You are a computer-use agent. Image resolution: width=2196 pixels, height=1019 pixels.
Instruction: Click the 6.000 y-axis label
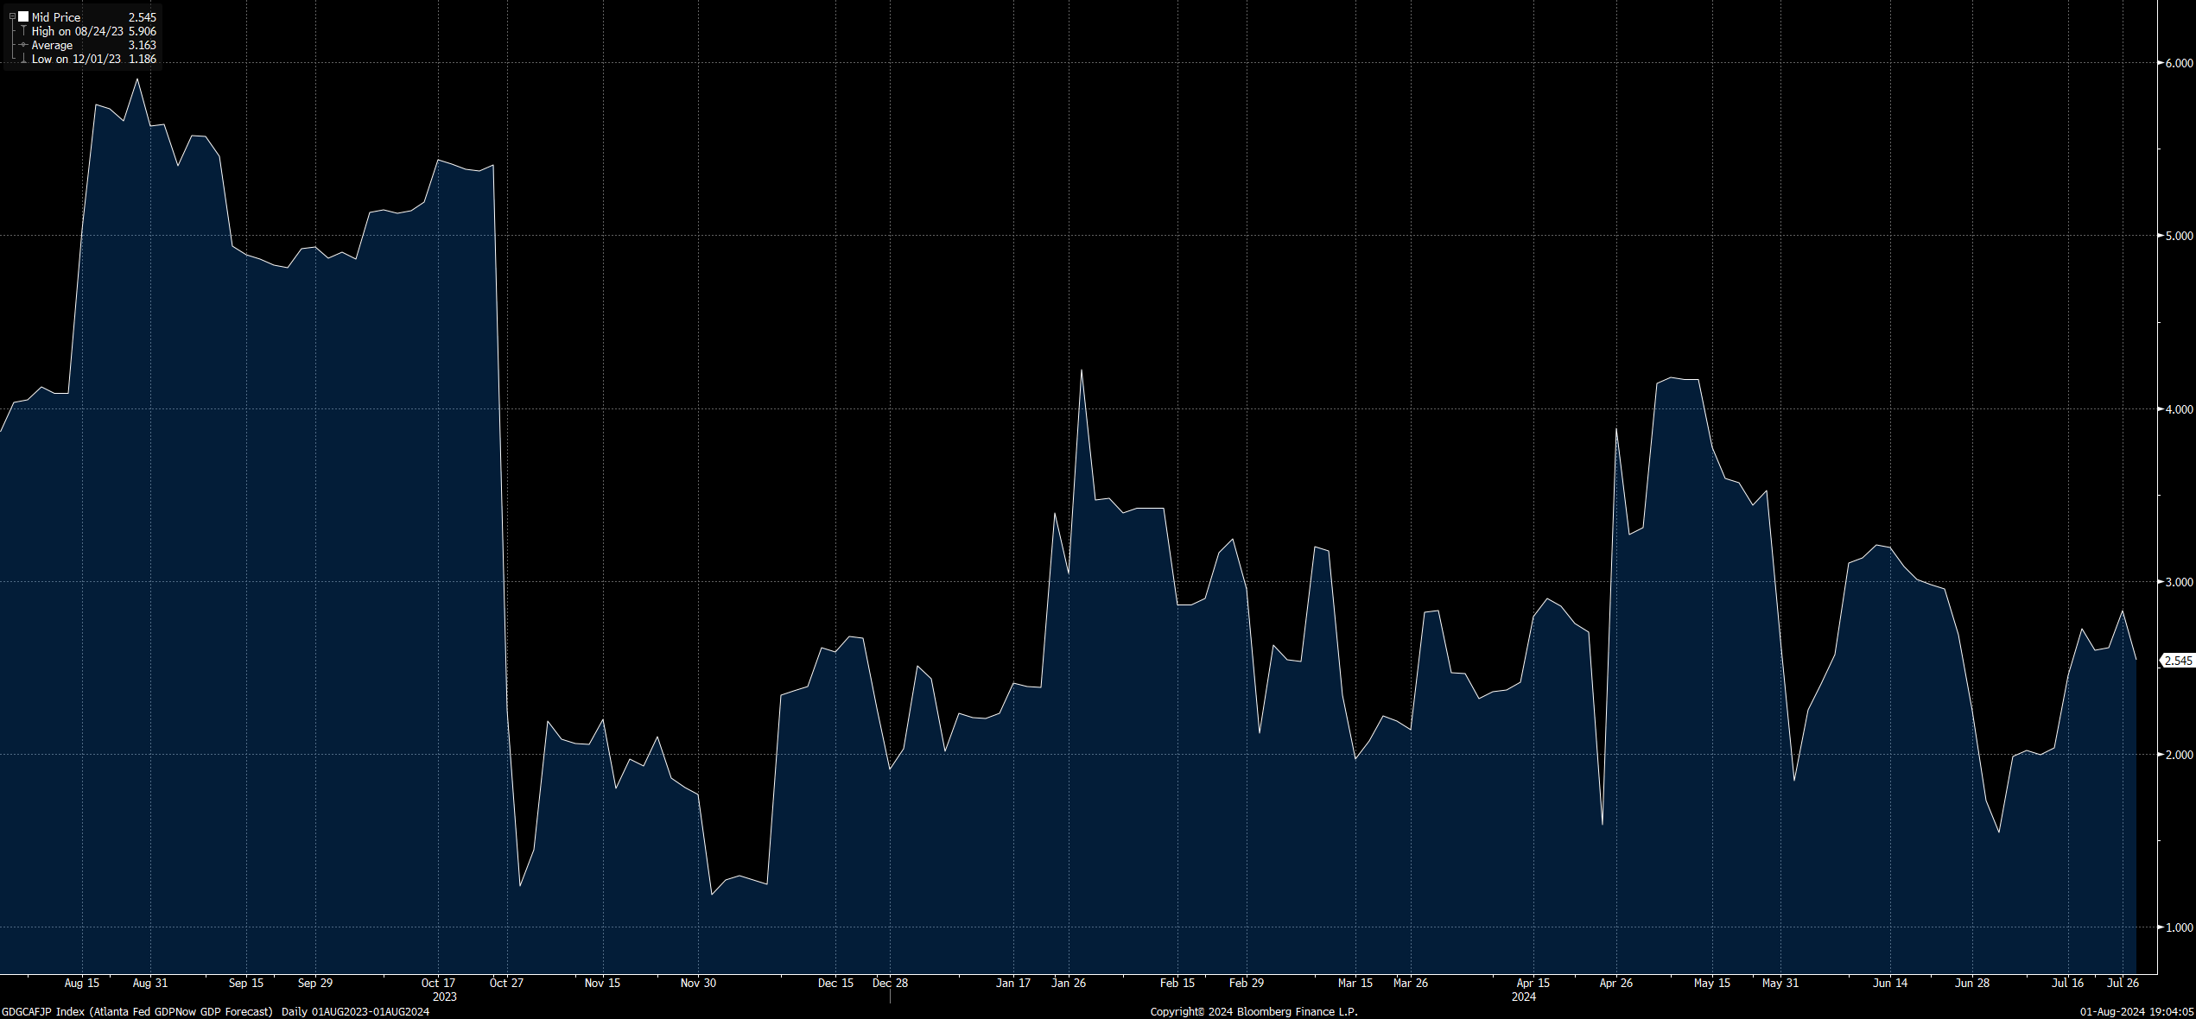[2179, 63]
